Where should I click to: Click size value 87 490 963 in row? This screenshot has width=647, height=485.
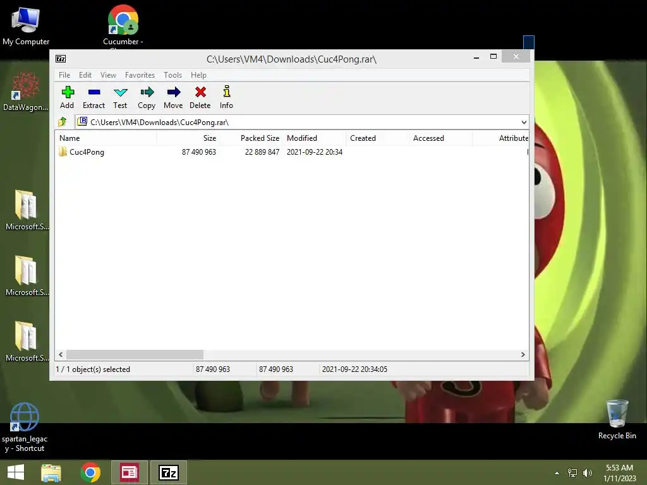tap(199, 152)
